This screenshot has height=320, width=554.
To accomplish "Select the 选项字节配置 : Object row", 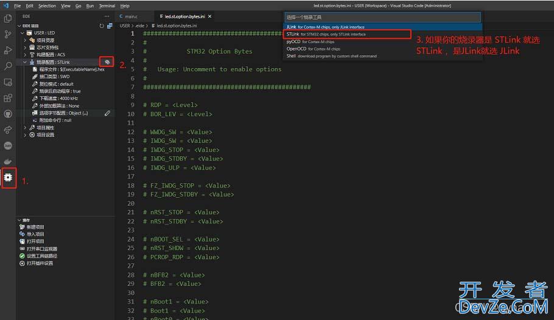I will coord(66,113).
